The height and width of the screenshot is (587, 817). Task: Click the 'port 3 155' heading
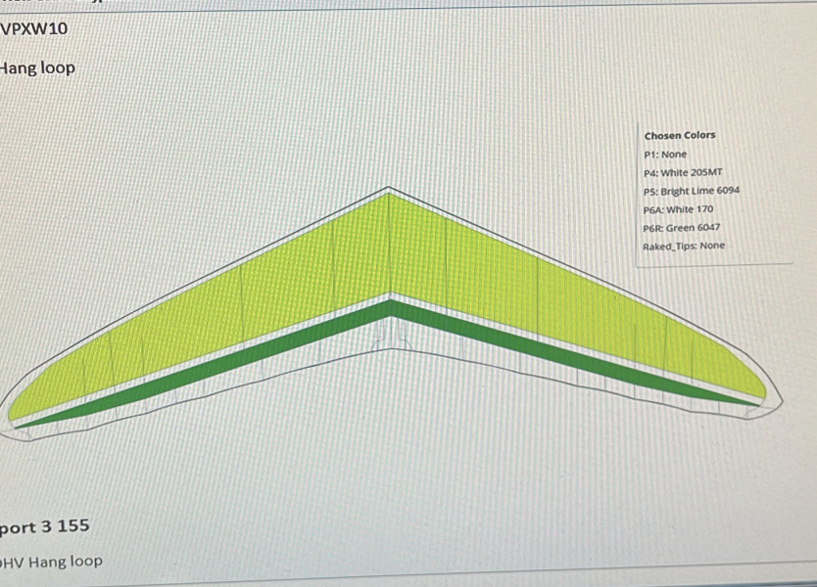click(45, 526)
